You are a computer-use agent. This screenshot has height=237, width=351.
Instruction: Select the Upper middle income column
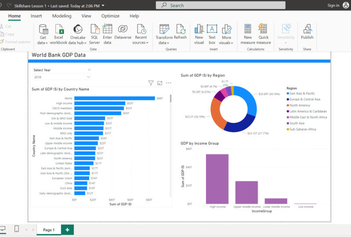coord(246,193)
